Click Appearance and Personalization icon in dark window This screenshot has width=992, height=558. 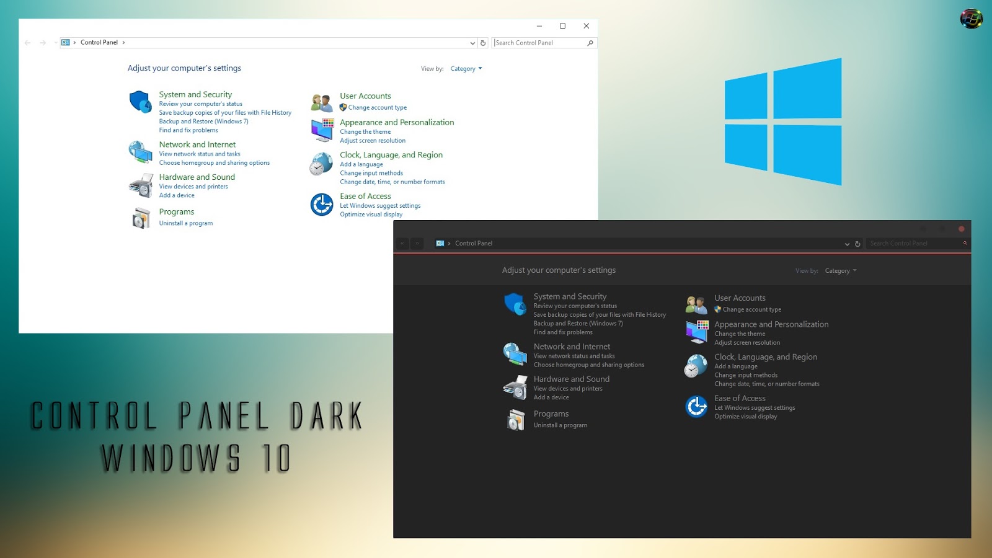697,332
